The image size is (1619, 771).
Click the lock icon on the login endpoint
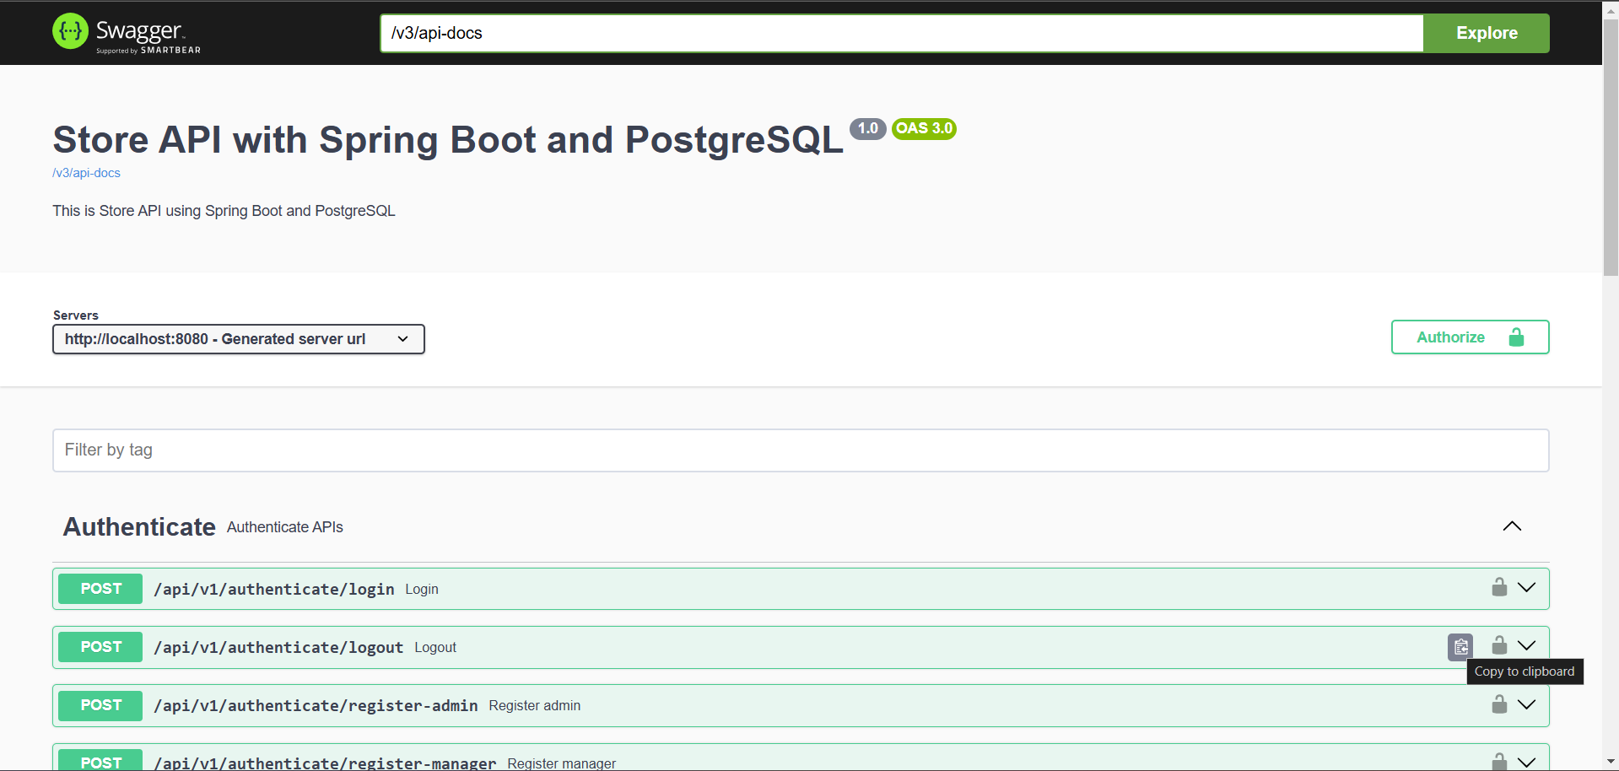1499,587
